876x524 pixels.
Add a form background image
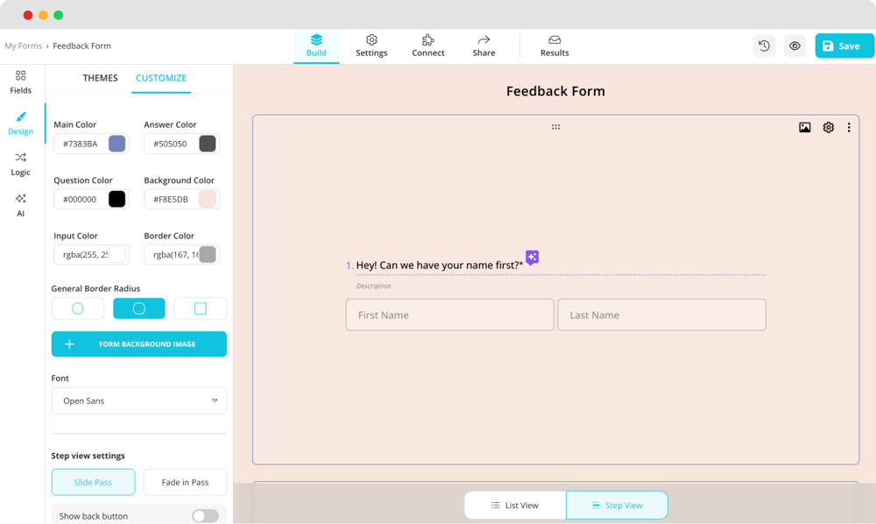point(138,343)
